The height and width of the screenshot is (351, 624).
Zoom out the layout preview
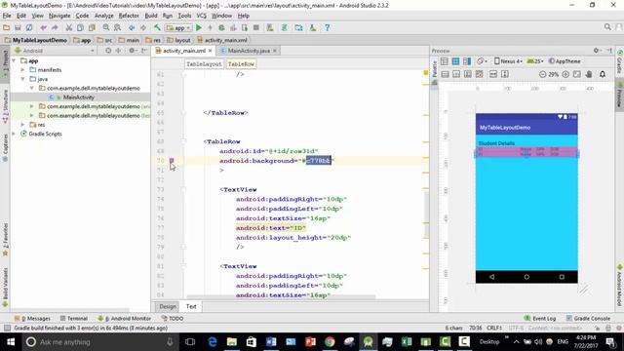coord(542,74)
